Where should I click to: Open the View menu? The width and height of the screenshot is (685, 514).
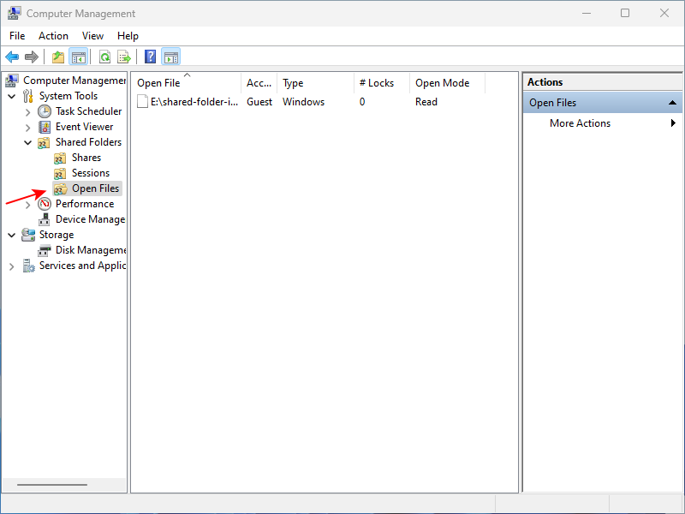tap(93, 36)
